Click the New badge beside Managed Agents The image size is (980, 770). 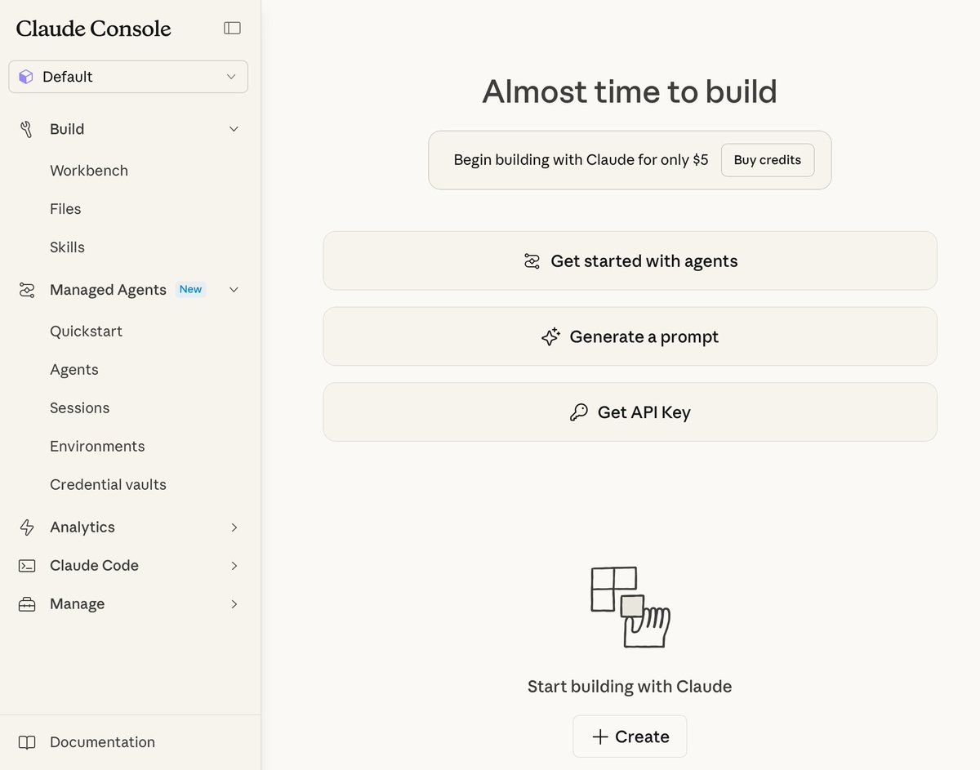pos(190,289)
